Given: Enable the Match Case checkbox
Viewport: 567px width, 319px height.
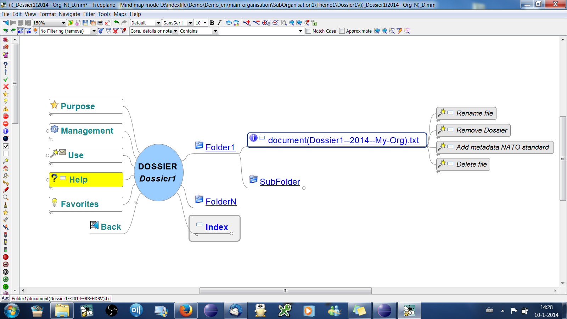Looking at the screenshot, I should click(x=308, y=31).
